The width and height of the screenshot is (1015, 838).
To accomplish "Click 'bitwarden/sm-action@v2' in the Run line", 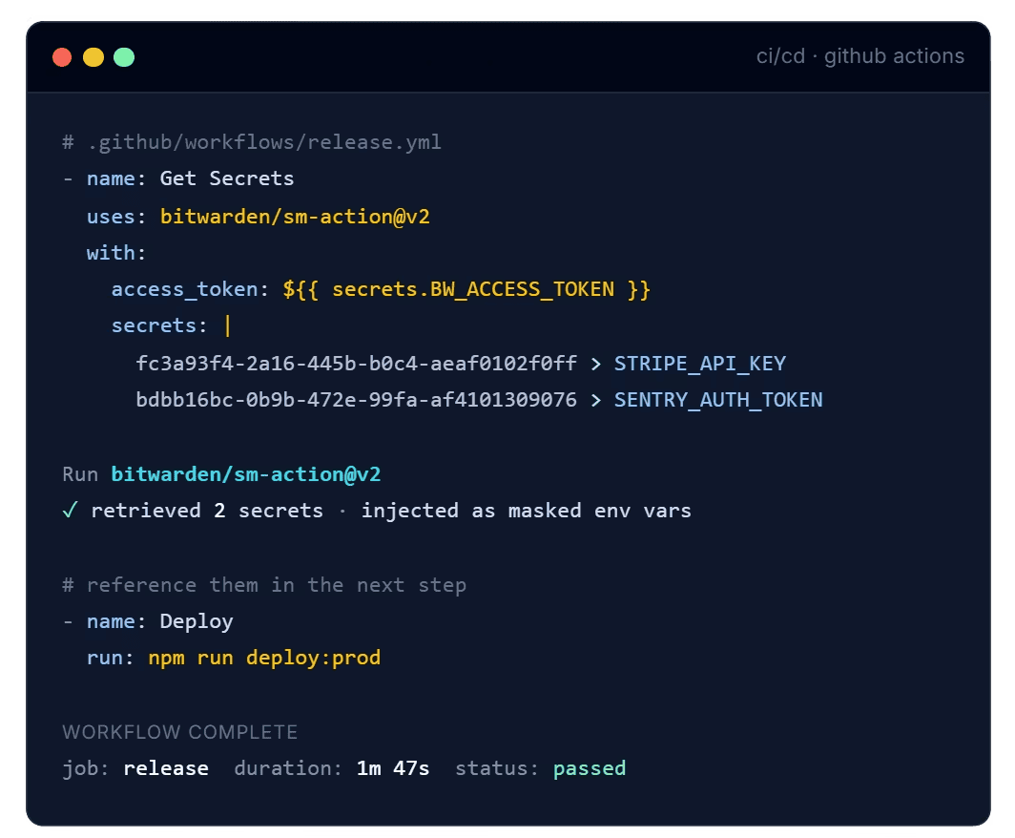I will (x=246, y=474).
